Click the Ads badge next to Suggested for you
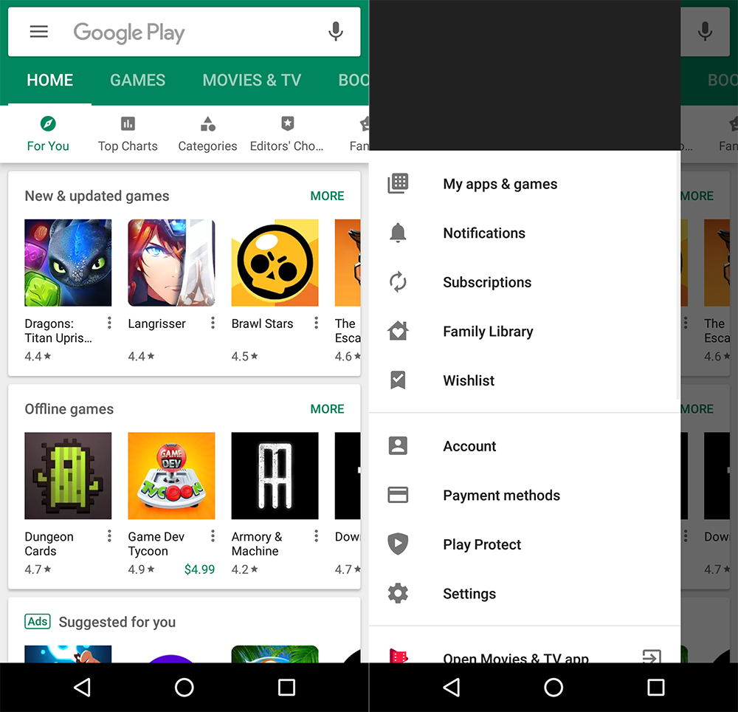738x712 pixels. [37, 622]
